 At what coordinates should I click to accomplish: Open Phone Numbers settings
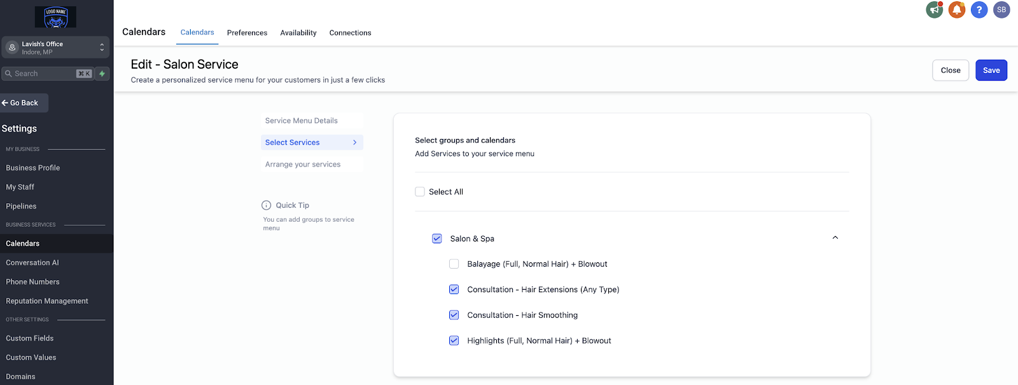[32, 282]
